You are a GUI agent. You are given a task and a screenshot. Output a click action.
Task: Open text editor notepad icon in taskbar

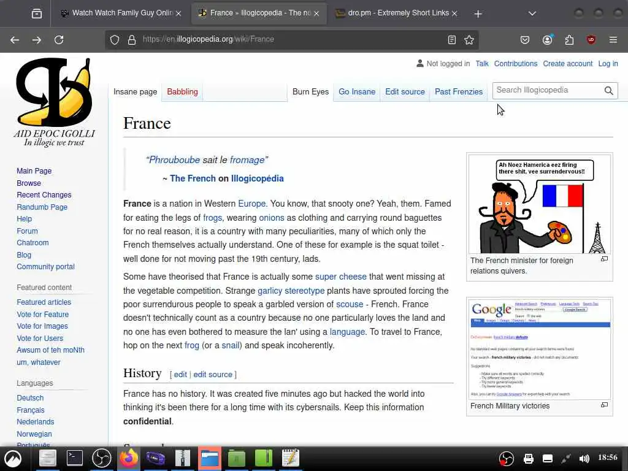(x=290, y=458)
